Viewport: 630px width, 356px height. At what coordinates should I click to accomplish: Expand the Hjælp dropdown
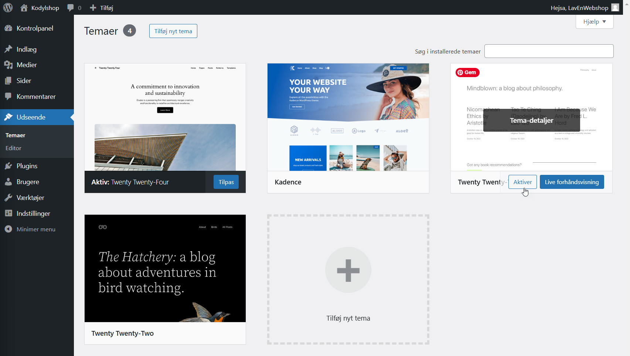coord(594,22)
